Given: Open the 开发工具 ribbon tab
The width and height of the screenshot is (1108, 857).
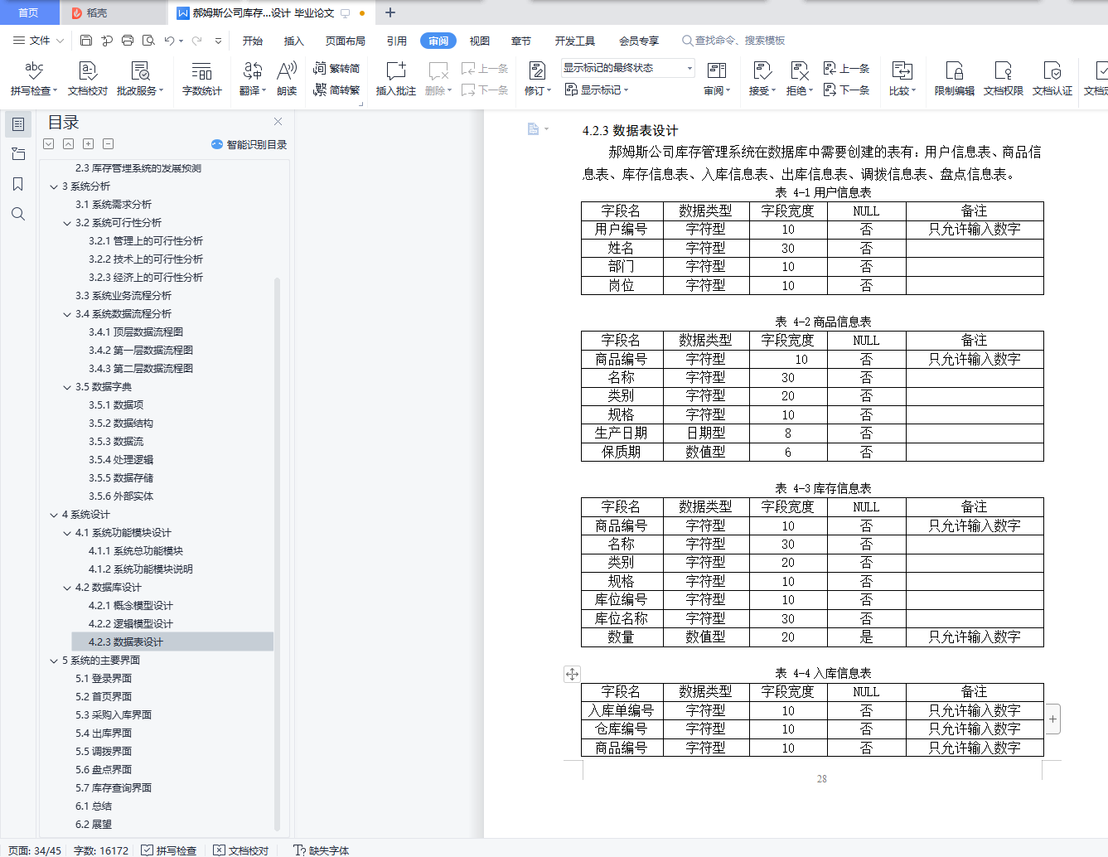Looking at the screenshot, I should (575, 41).
